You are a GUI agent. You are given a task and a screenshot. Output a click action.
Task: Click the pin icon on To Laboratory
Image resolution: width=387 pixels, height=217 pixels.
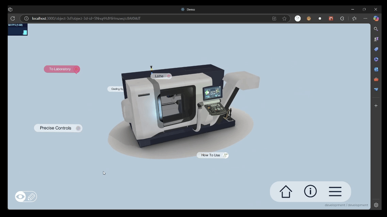point(77,70)
